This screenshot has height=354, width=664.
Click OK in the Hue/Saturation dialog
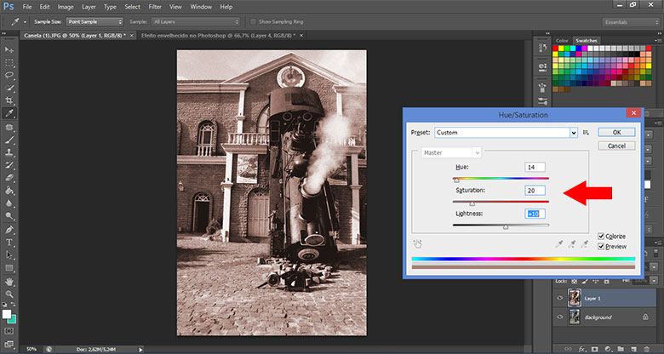tap(615, 133)
